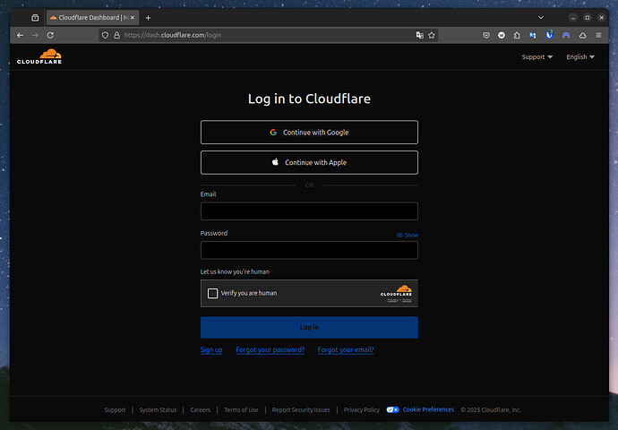
Task: Open the Forgot your email link
Action: 346,349
